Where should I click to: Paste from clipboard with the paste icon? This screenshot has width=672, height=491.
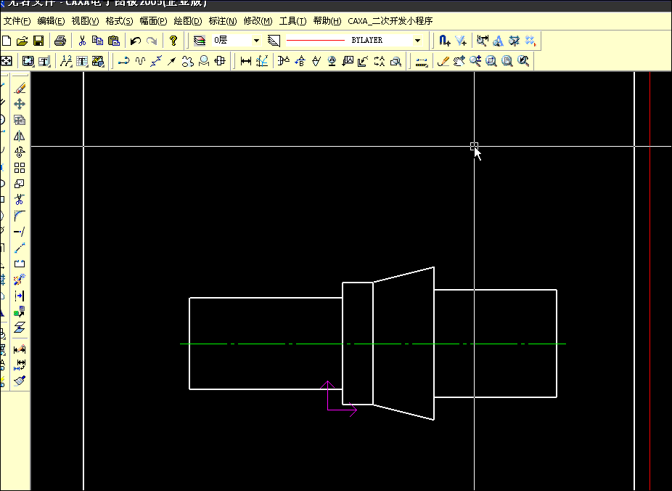click(x=114, y=41)
